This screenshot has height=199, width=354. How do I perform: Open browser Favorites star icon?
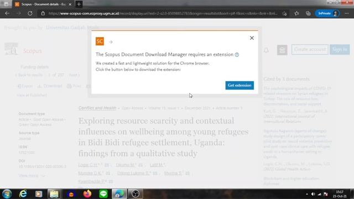(x=296, y=13)
